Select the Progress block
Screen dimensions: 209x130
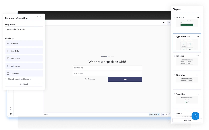(x=24, y=43)
